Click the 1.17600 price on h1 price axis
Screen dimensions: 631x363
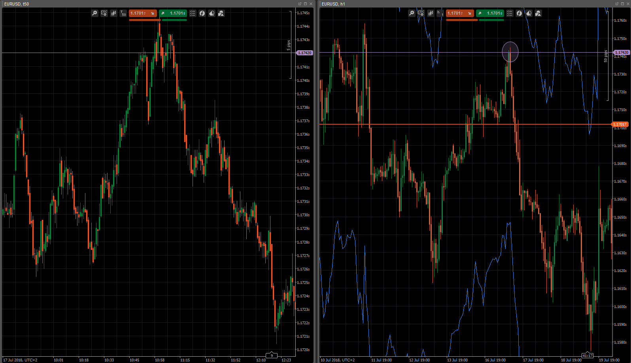click(620, 21)
